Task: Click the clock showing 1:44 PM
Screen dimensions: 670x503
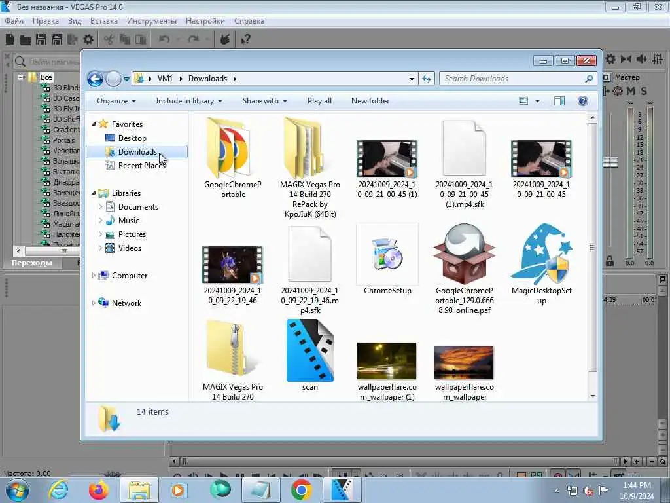Action: coord(636,485)
